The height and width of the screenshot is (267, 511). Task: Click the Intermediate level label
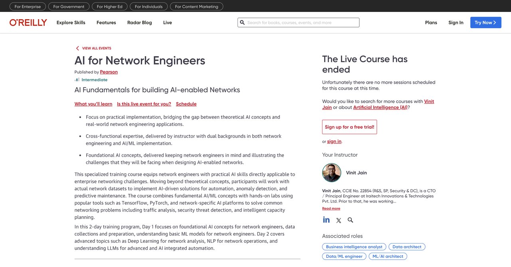tap(95, 80)
